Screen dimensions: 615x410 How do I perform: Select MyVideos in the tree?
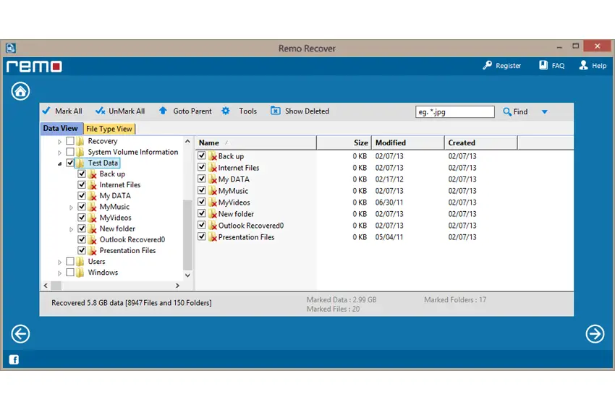[x=115, y=218]
